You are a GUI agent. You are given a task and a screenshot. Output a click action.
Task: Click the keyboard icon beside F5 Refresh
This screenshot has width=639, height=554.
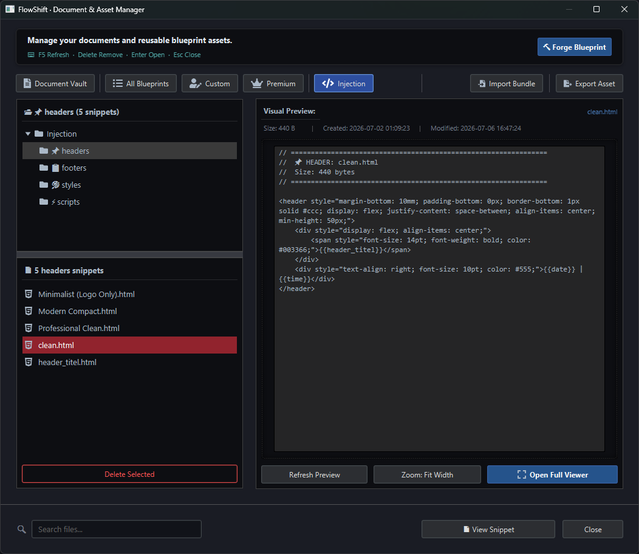tap(31, 55)
